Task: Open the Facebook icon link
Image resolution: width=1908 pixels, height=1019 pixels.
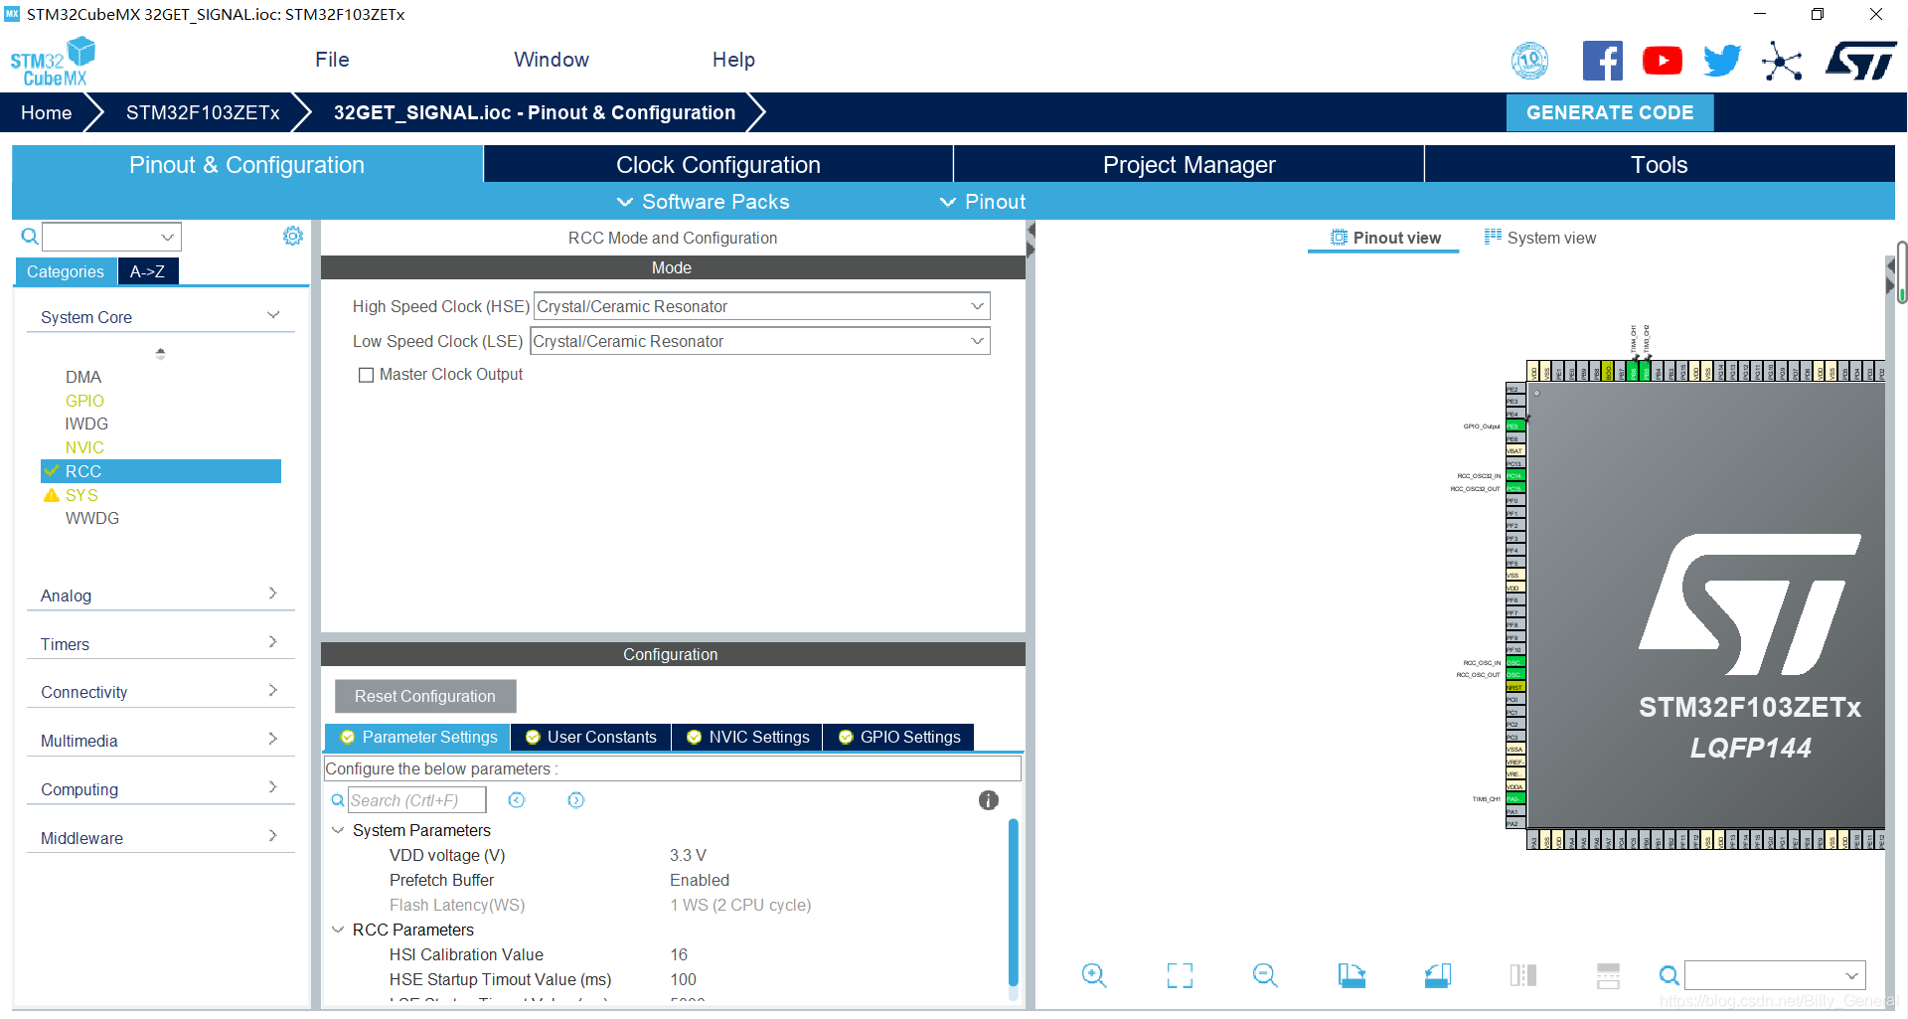Action: [x=1602, y=61]
